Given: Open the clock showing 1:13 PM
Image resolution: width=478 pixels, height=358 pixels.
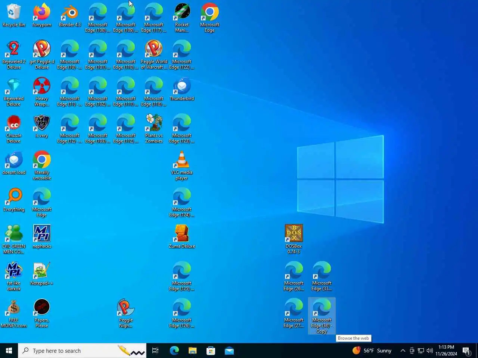Looking at the screenshot, I should coord(446,351).
